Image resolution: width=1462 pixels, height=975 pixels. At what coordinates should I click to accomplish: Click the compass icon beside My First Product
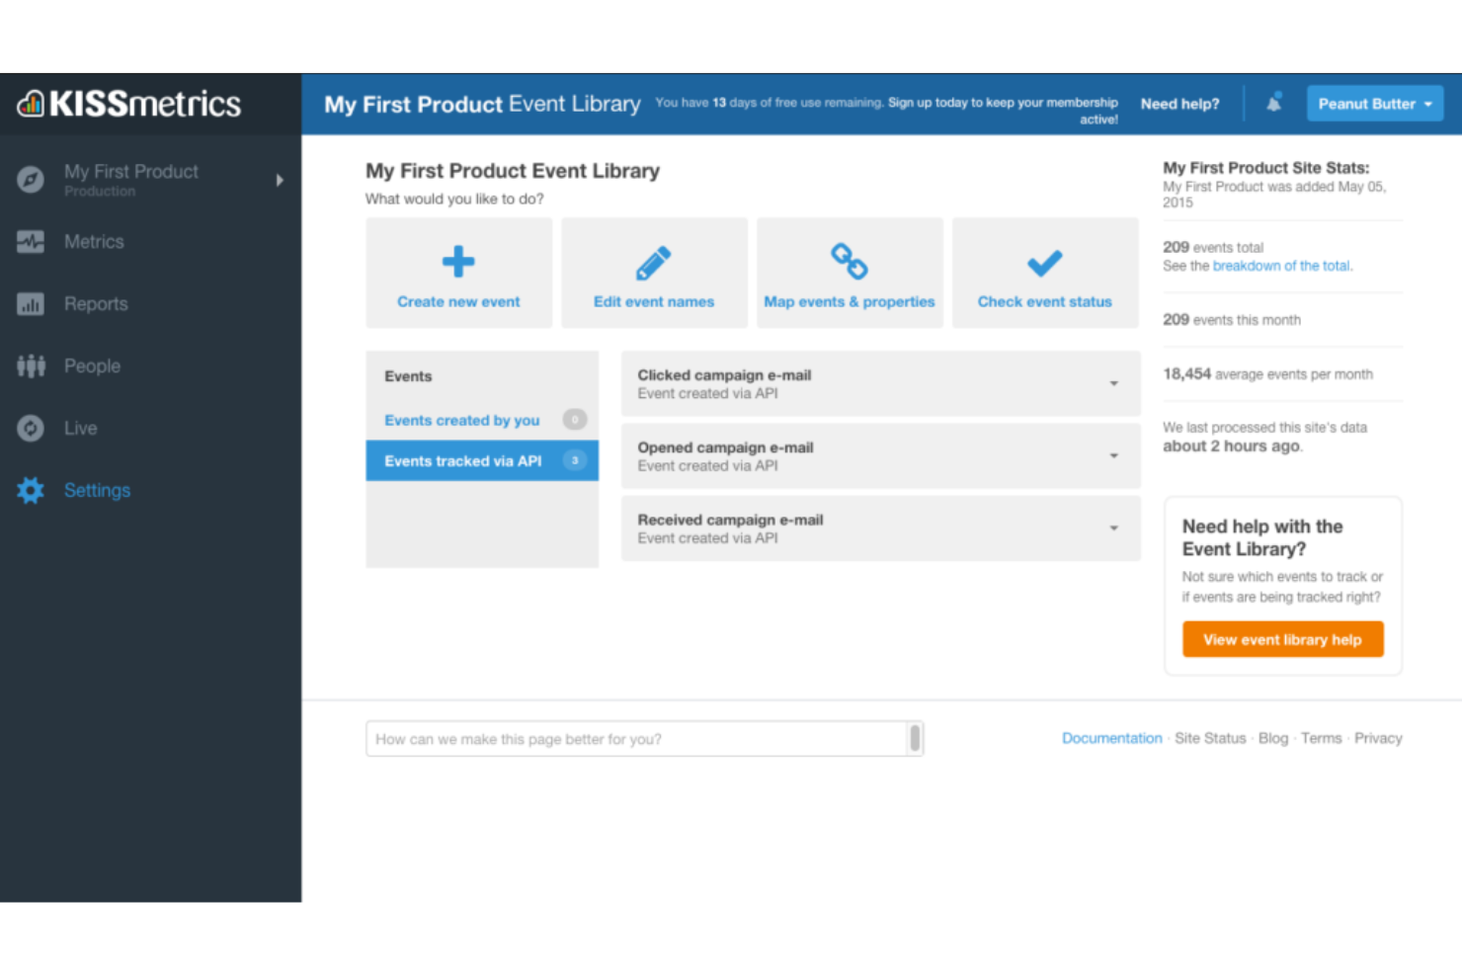pos(31,180)
